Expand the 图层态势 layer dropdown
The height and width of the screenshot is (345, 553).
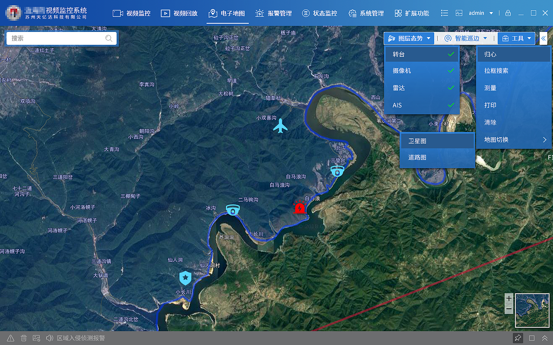(x=409, y=38)
